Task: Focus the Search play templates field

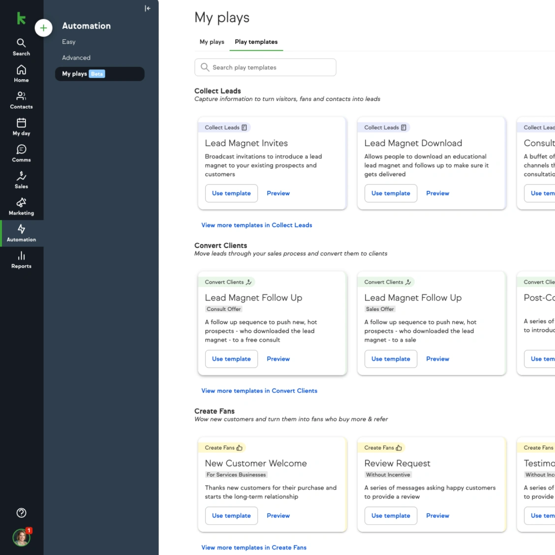Action: (x=265, y=67)
